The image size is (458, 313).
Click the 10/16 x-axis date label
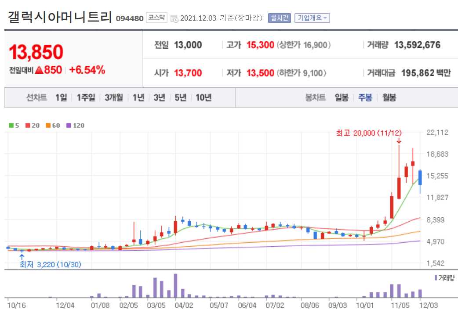[16, 306]
